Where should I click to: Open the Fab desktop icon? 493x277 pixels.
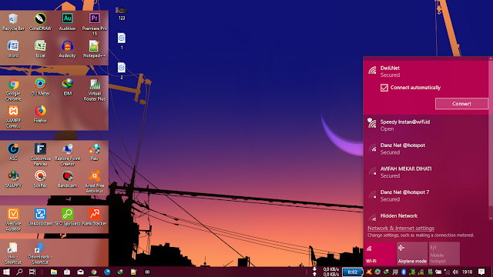click(94, 152)
